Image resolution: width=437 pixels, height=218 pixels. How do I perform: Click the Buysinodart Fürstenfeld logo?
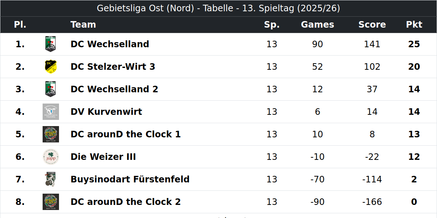pos(51,179)
